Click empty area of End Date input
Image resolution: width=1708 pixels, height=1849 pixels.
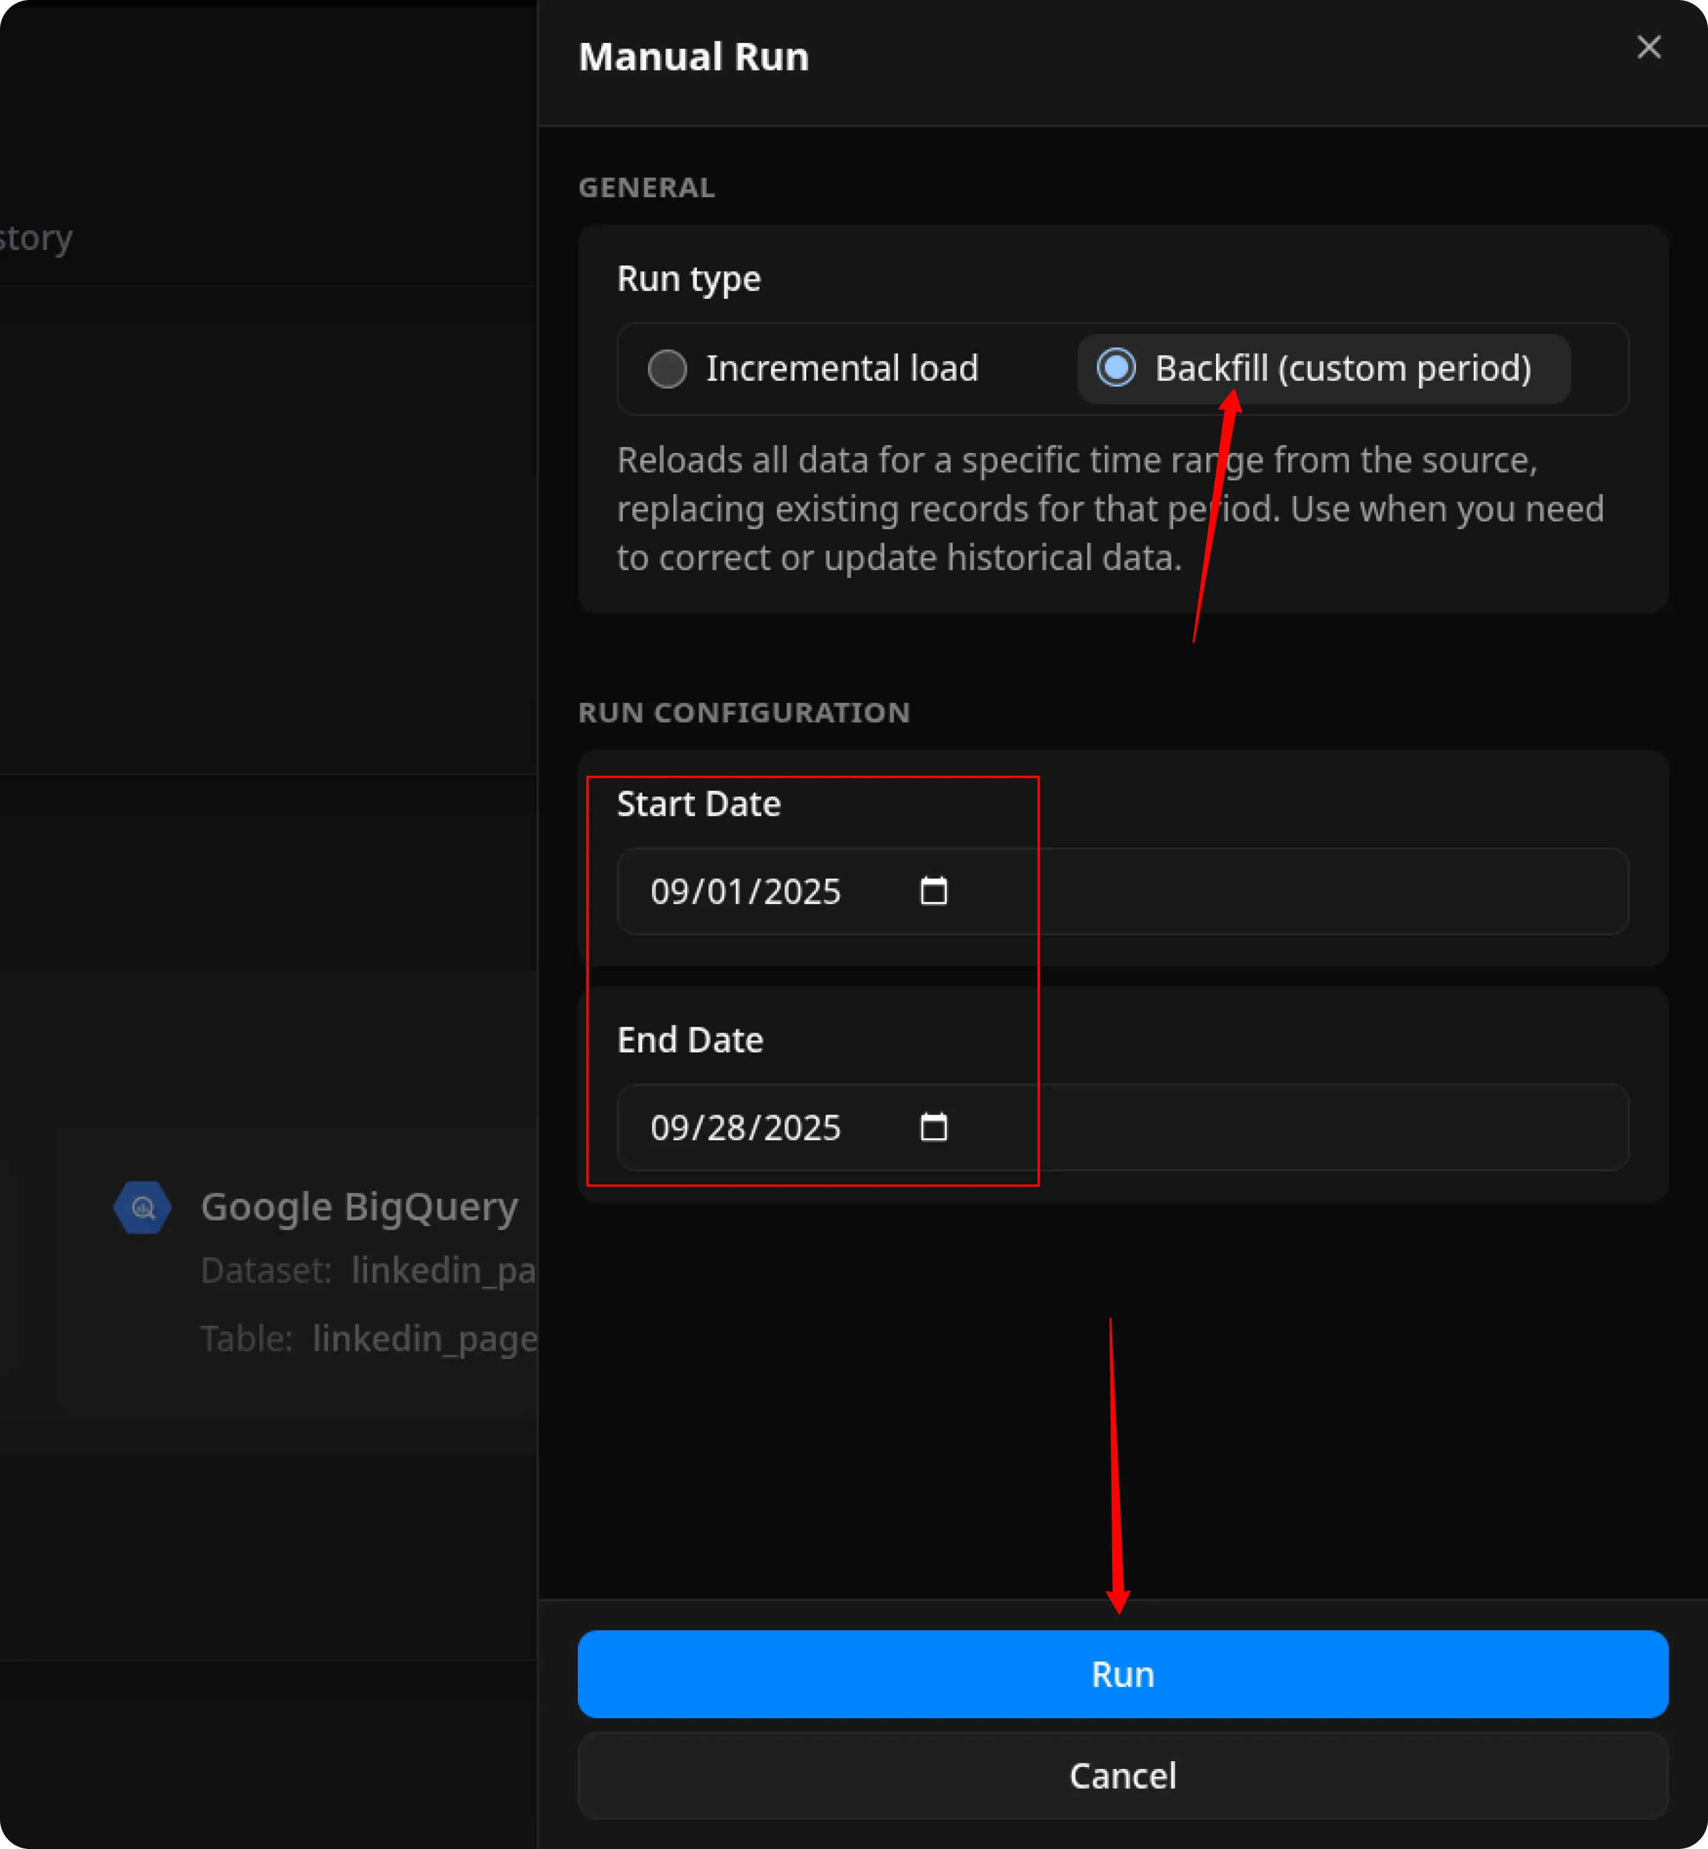[1294, 1127]
